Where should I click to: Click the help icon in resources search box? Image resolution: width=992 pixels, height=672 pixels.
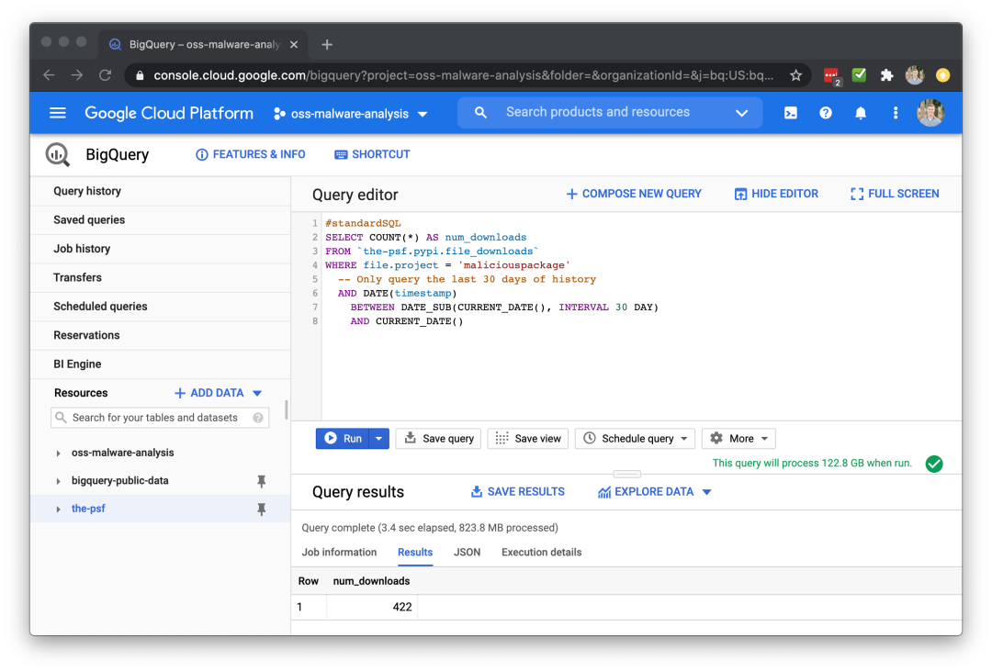[x=258, y=417]
